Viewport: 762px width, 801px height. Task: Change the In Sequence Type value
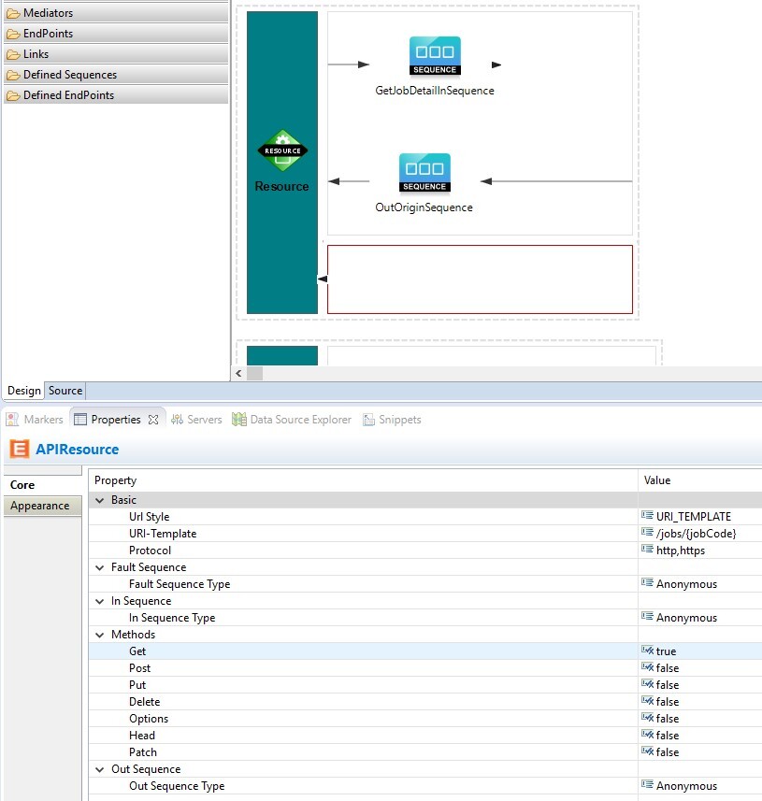click(x=700, y=618)
